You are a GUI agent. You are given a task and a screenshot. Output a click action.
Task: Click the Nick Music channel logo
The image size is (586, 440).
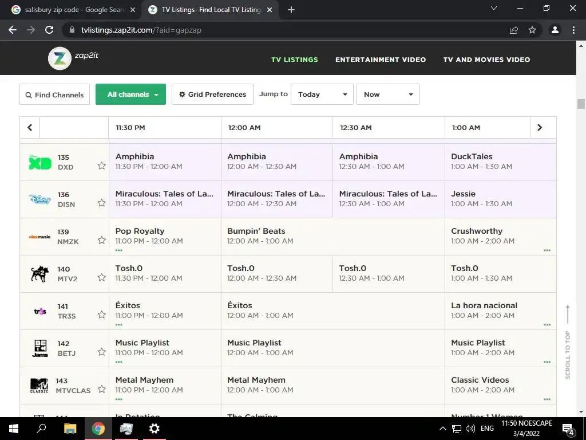pyautogui.click(x=39, y=237)
